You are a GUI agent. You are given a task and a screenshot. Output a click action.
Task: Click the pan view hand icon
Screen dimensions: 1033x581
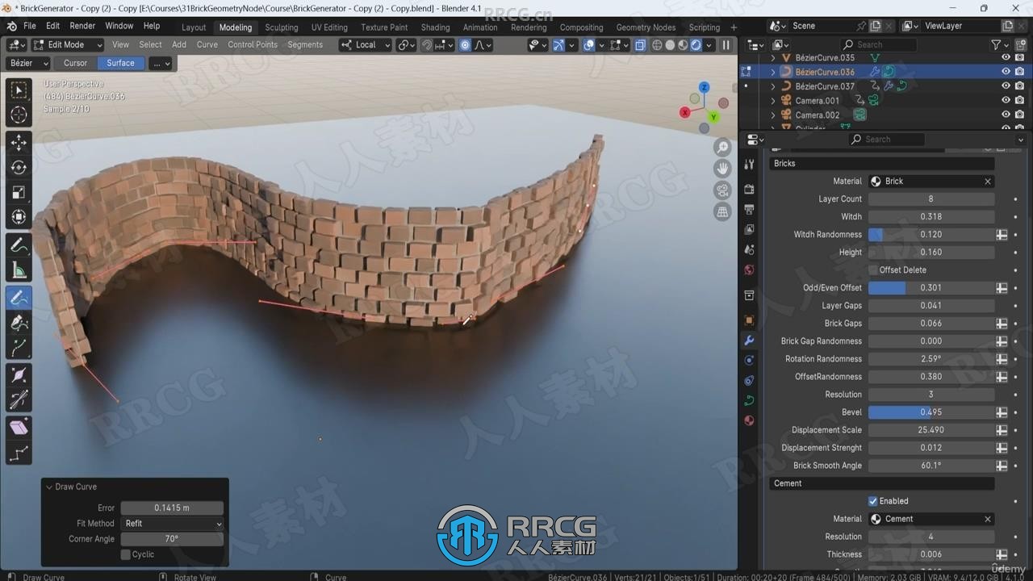(x=722, y=169)
